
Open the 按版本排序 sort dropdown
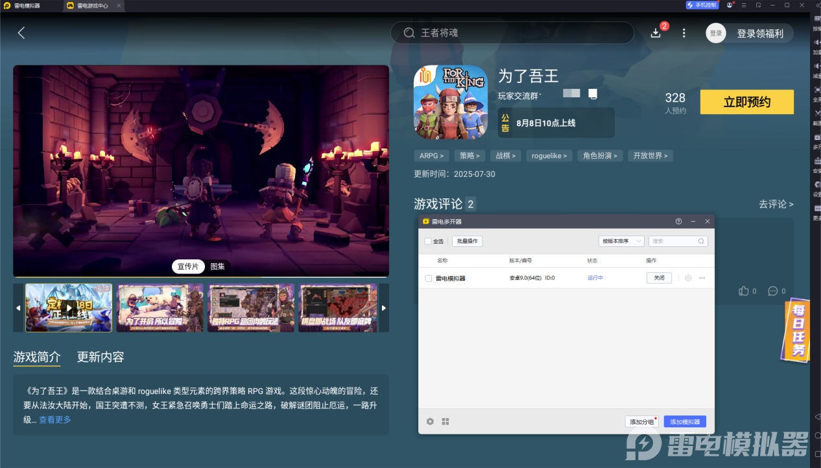[621, 240]
